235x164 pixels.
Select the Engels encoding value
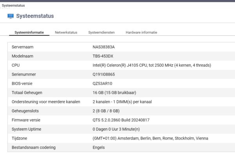point(99,148)
